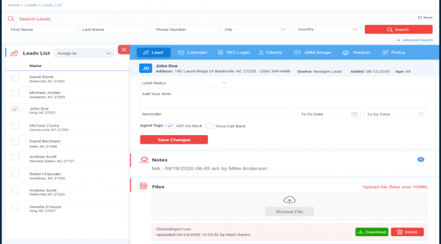This screenshot has width=441, height=244.
Task: Click the Advanced Search plus icon
Action: pos(398,40)
